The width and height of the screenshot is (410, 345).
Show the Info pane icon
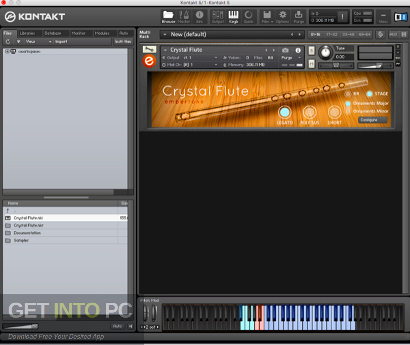200,17
